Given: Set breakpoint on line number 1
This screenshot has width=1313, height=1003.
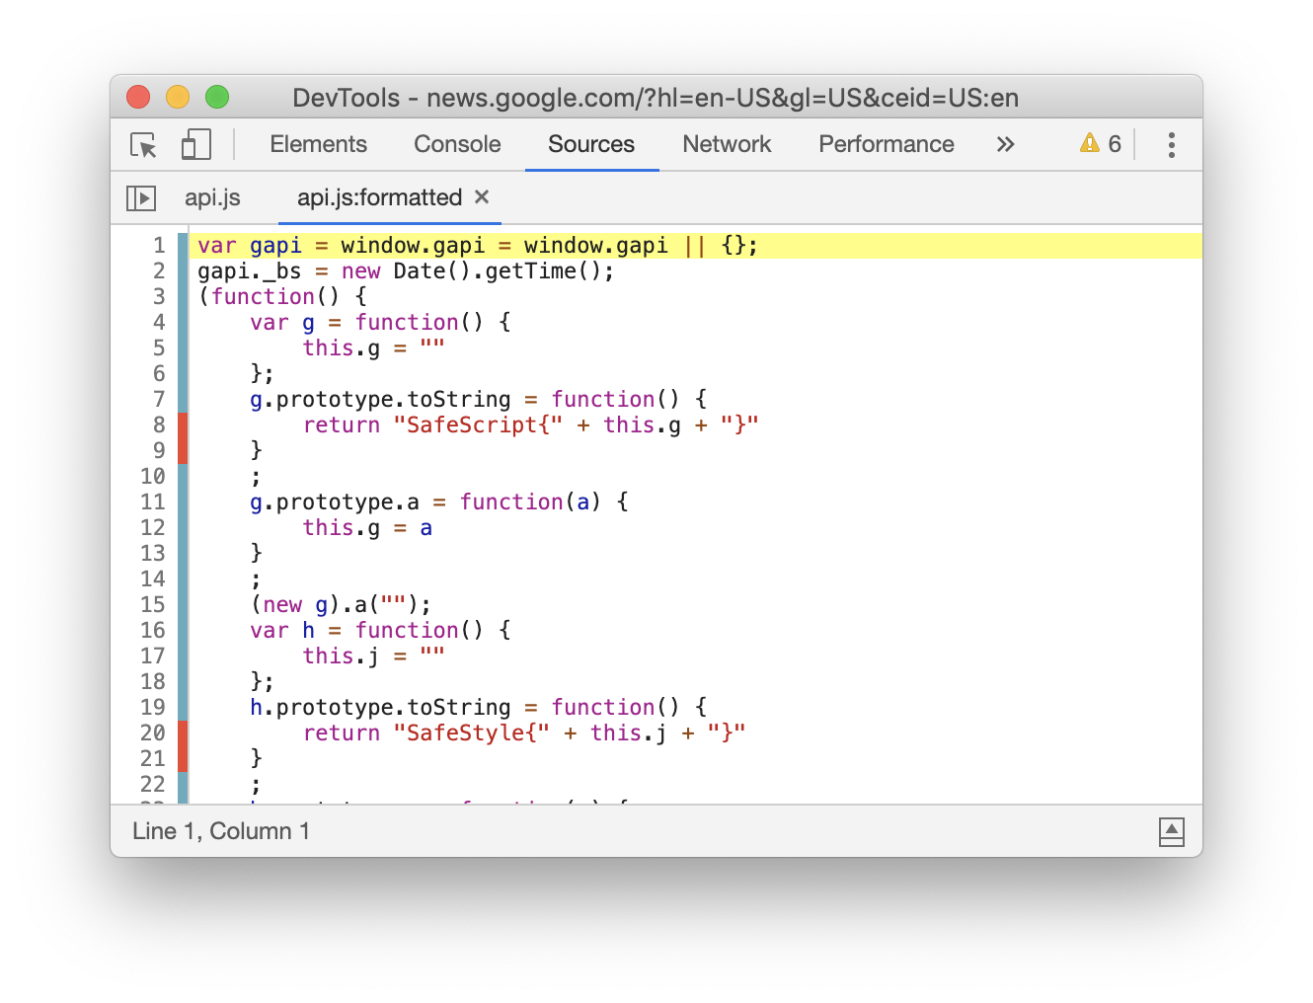Looking at the screenshot, I should 158,245.
